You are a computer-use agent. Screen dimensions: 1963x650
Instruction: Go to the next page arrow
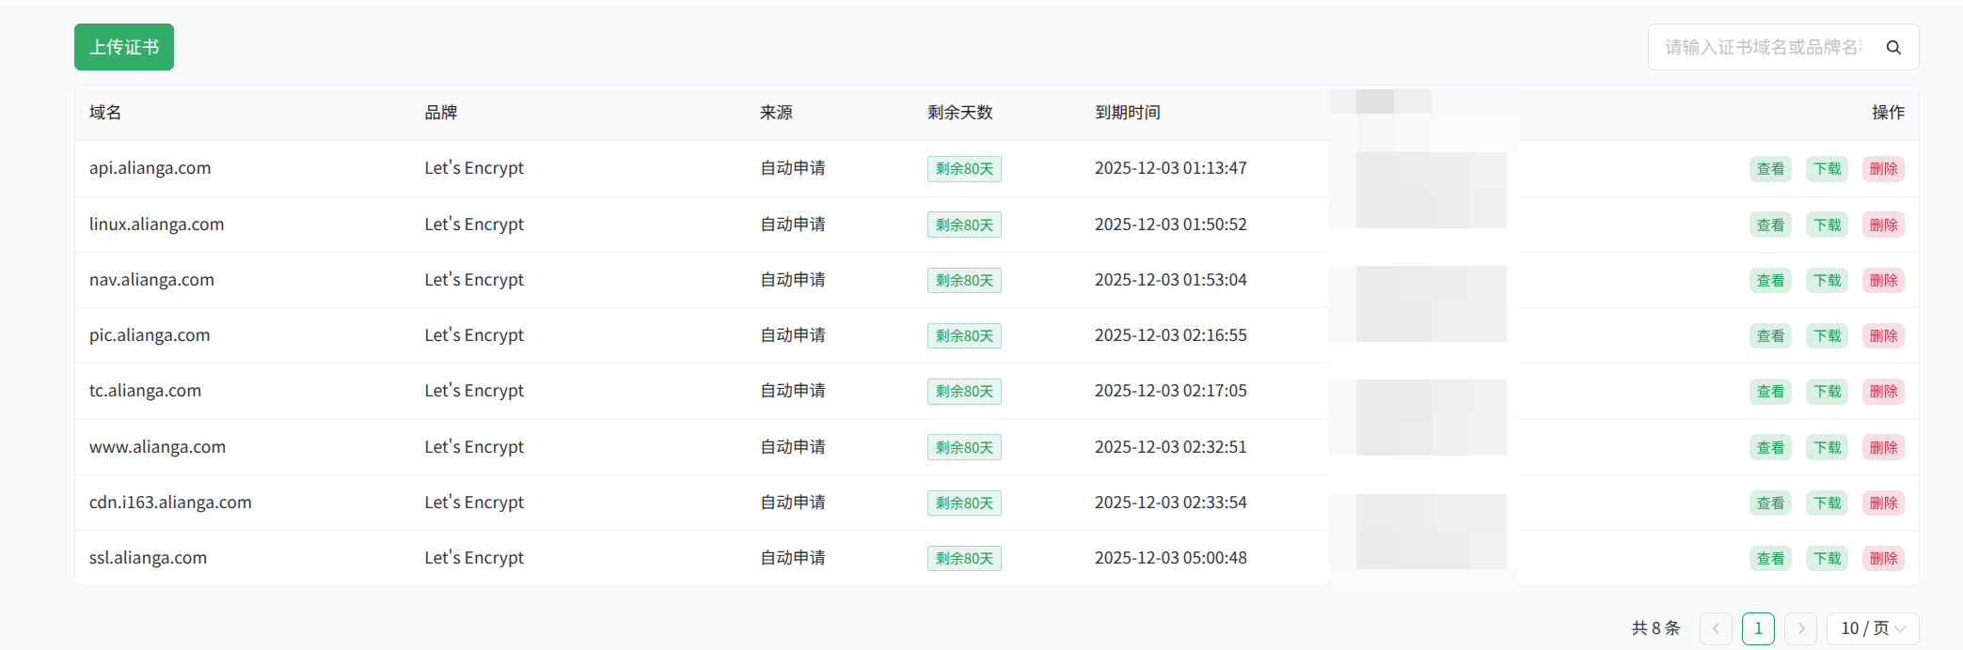click(1800, 628)
